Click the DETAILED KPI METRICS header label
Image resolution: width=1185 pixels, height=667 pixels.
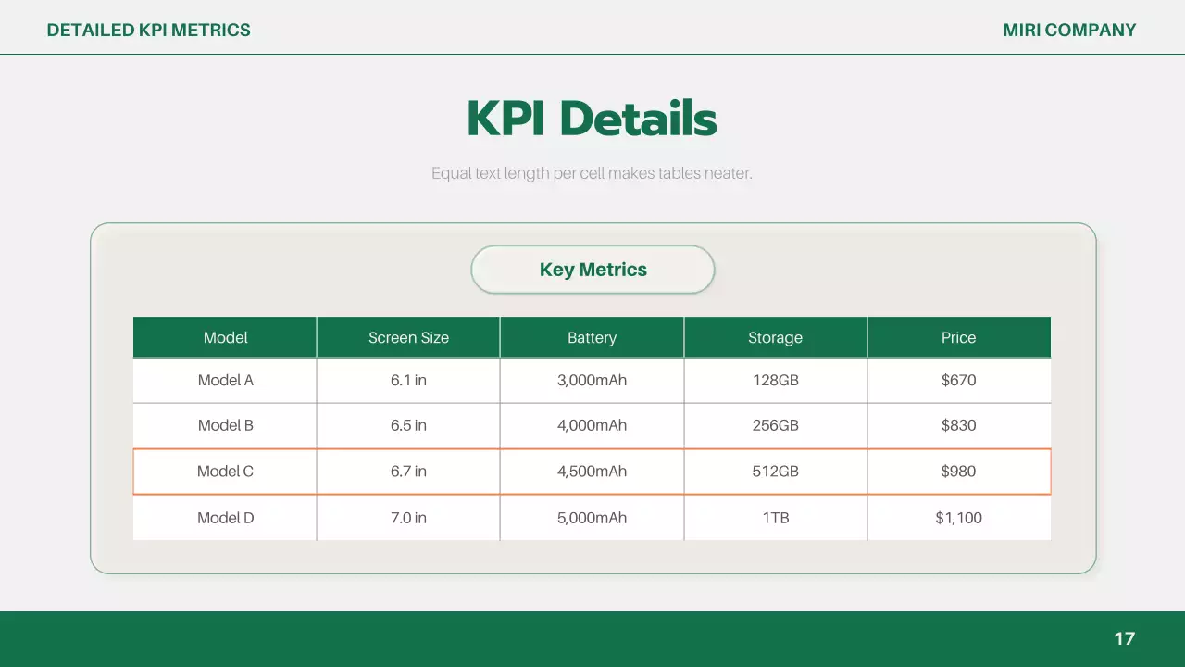click(148, 30)
